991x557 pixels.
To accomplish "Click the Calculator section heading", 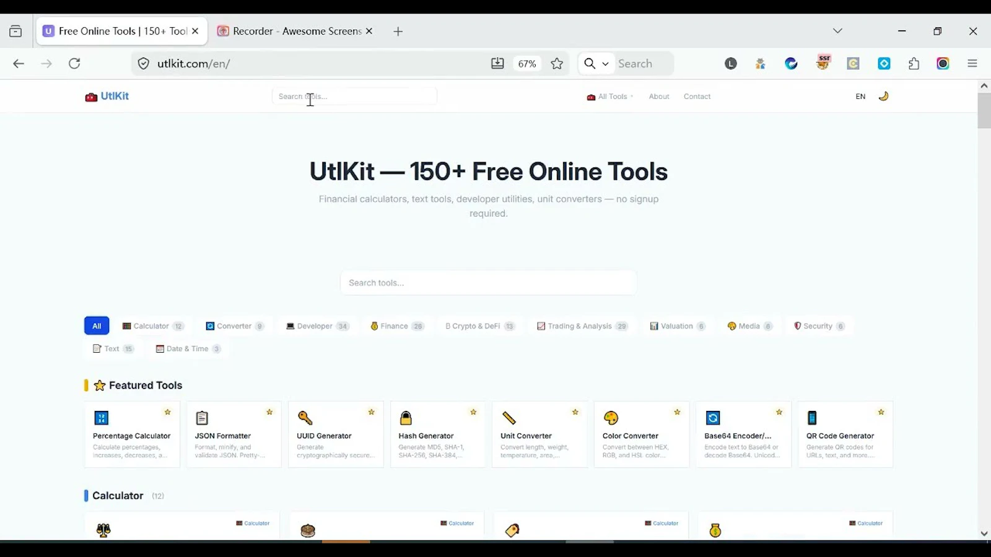I will click(118, 496).
